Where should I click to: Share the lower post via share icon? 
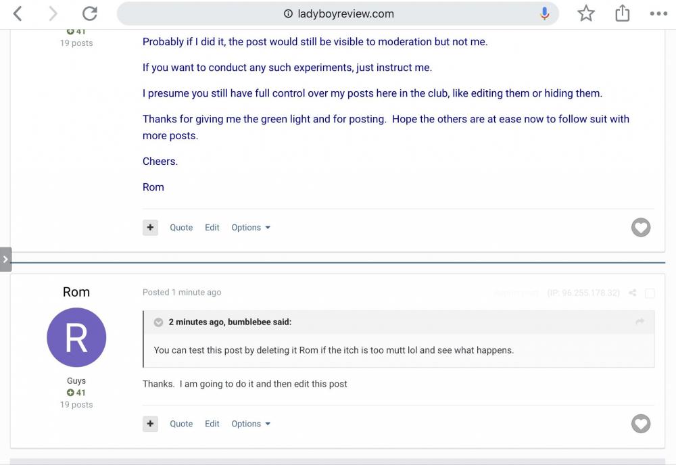(633, 293)
